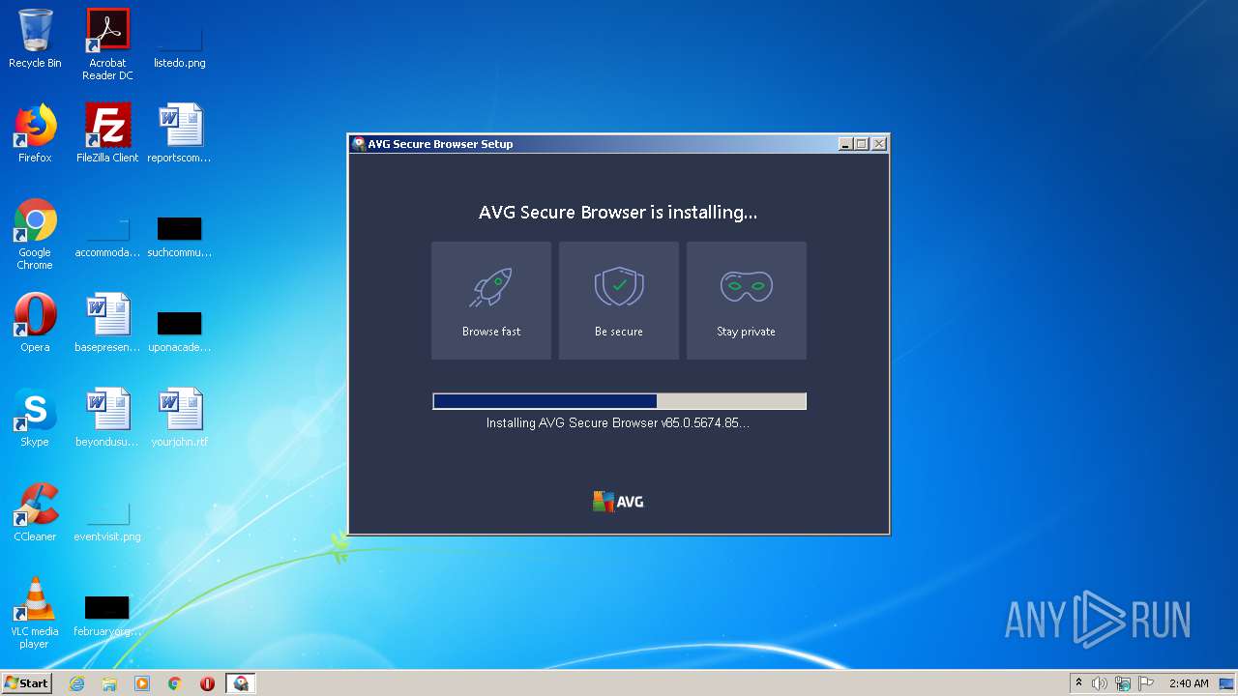Open the Recycle Bin desktop icon

(x=35, y=39)
